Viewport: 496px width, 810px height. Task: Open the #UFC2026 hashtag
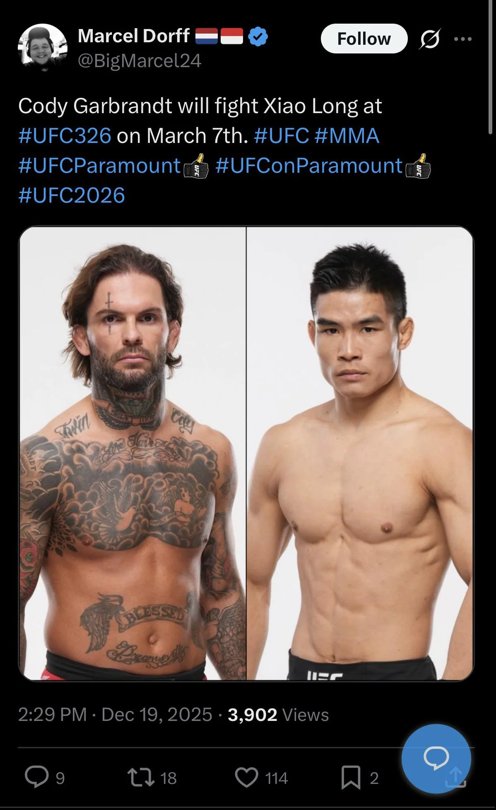coord(72,196)
